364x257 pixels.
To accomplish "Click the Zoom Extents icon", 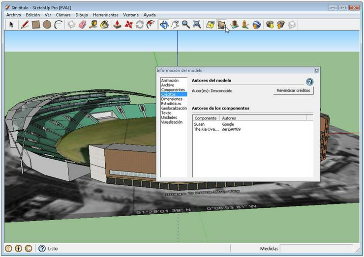I will pos(197,25).
